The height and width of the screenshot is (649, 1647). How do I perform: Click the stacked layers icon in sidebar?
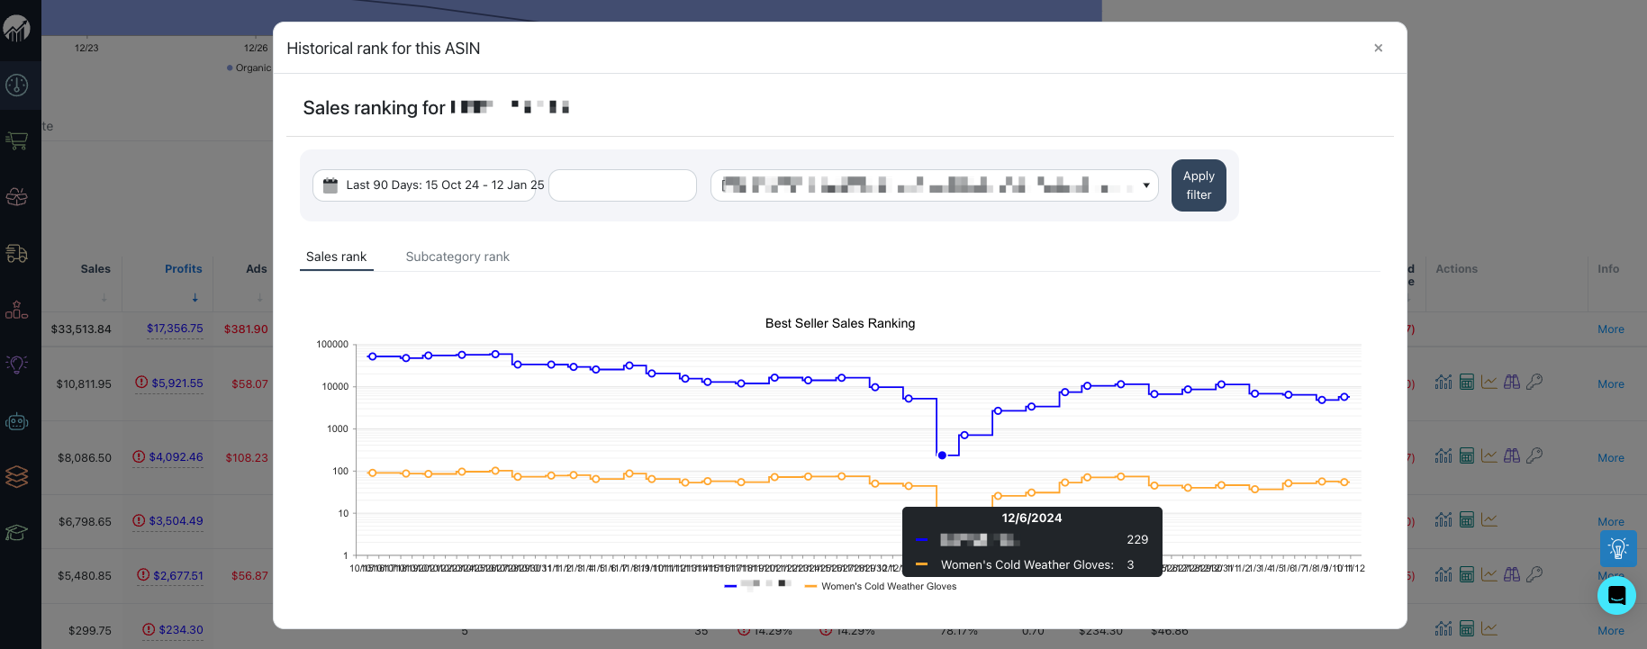point(17,476)
